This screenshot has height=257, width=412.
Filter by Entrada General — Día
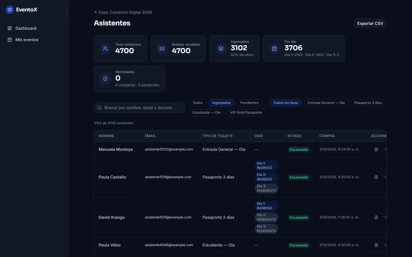326,103
